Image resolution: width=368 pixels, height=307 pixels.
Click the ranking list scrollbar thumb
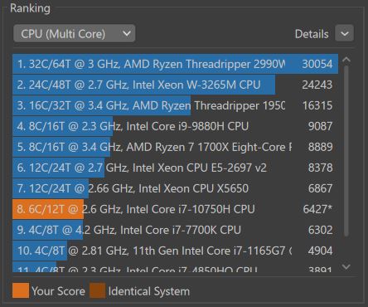[346, 151]
